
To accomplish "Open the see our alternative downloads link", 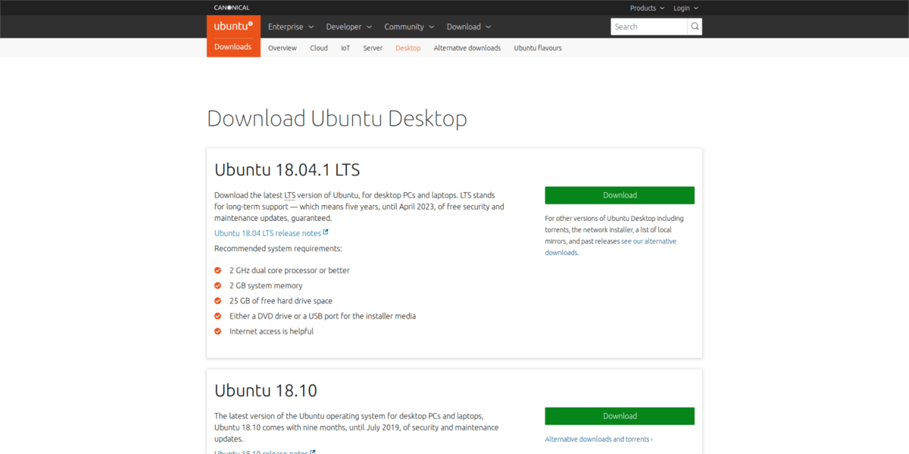I will pos(648,241).
